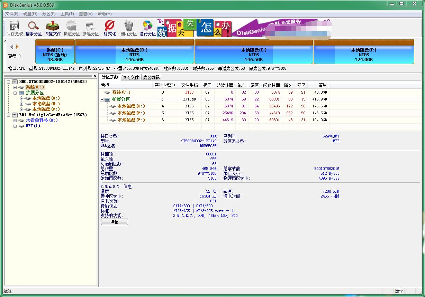The image size is (425, 297).
Task: Click the 详情 details button
Action: (114, 222)
